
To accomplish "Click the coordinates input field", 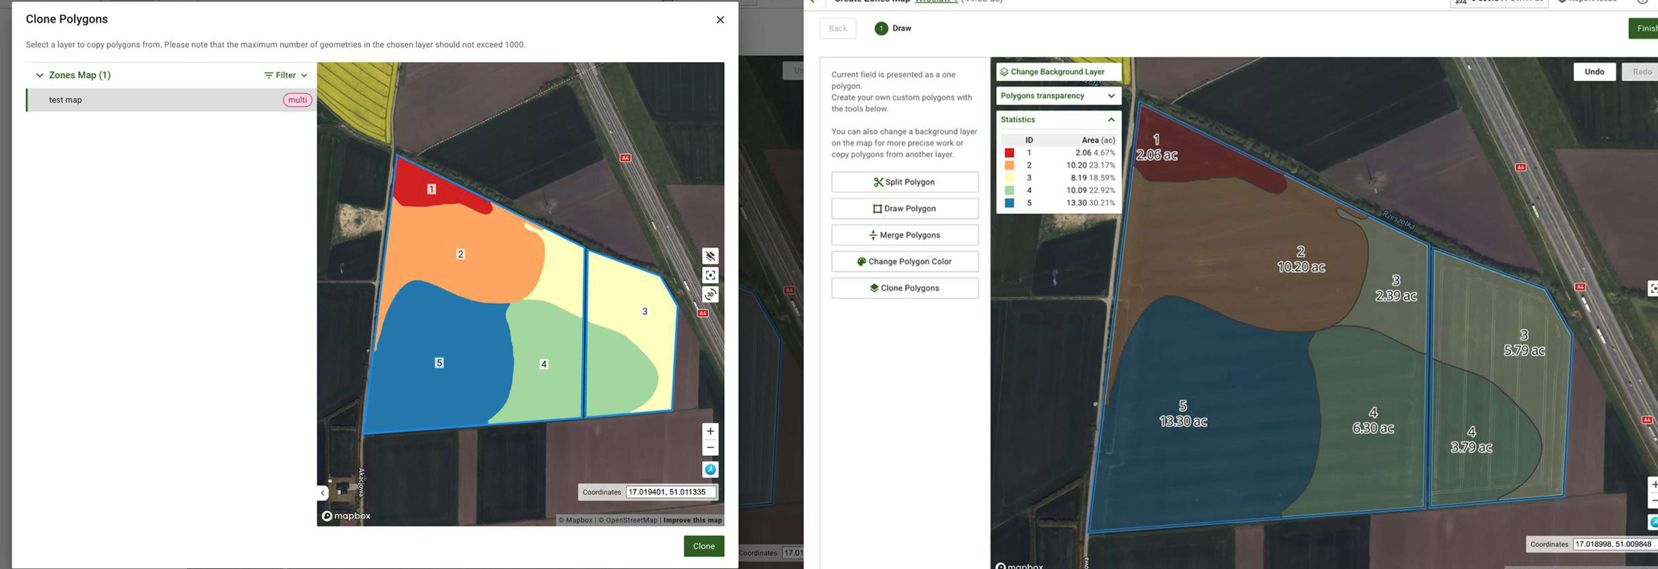I will pos(671,491).
